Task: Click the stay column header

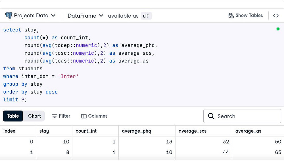Action: tap(44, 131)
